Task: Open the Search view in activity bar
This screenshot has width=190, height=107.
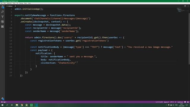Action: click(2, 12)
